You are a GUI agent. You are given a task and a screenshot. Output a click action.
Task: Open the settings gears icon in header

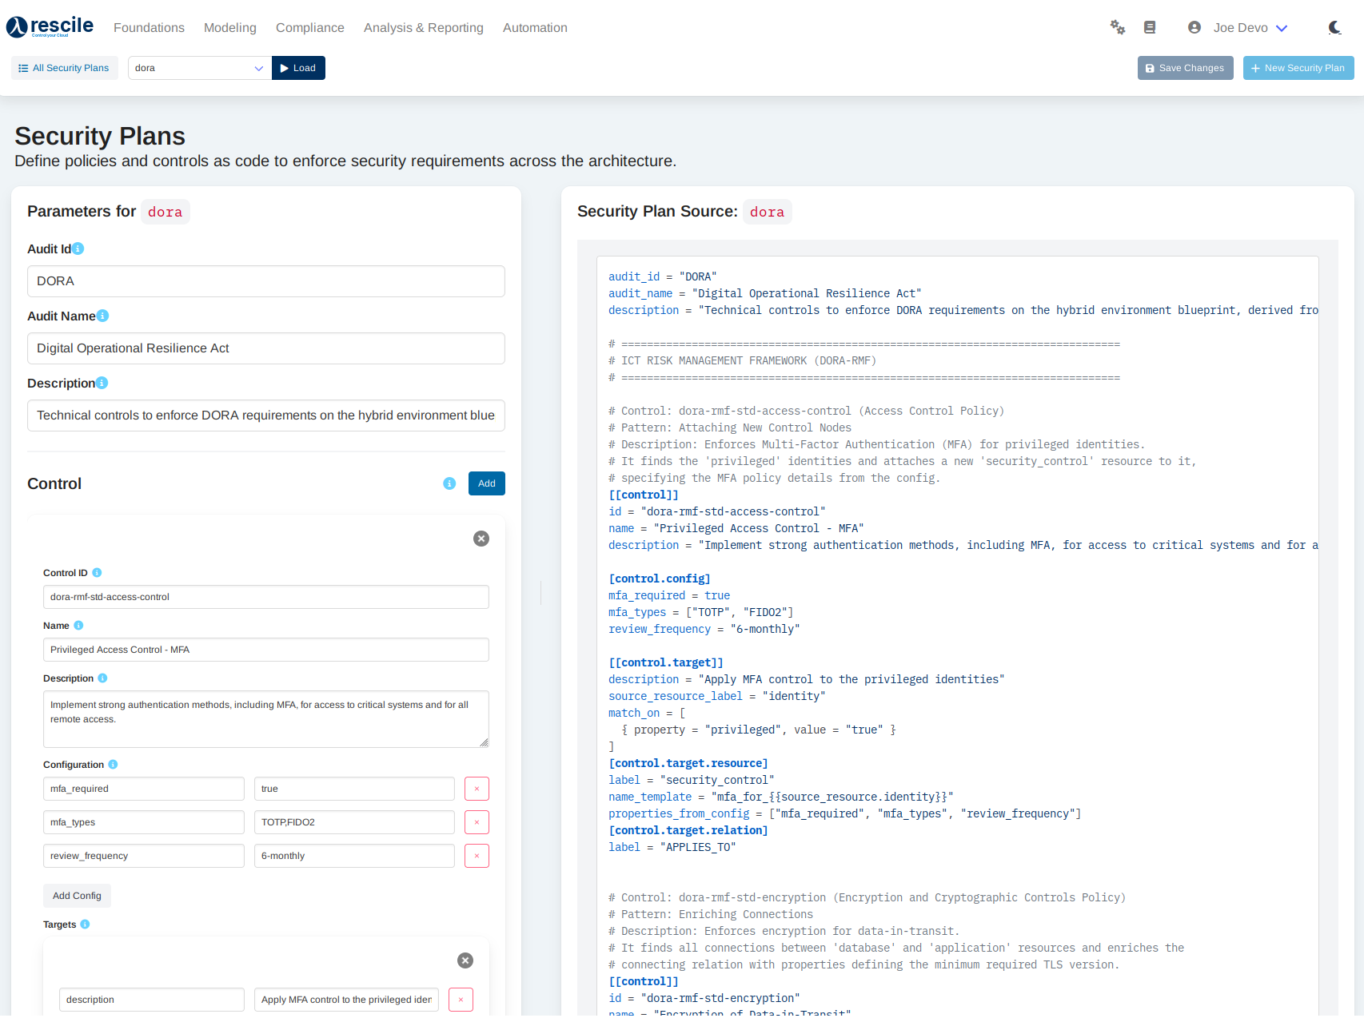(x=1117, y=26)
